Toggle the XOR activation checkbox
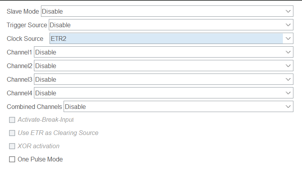Viewport: 302px width, 184px height. point(12,146)
